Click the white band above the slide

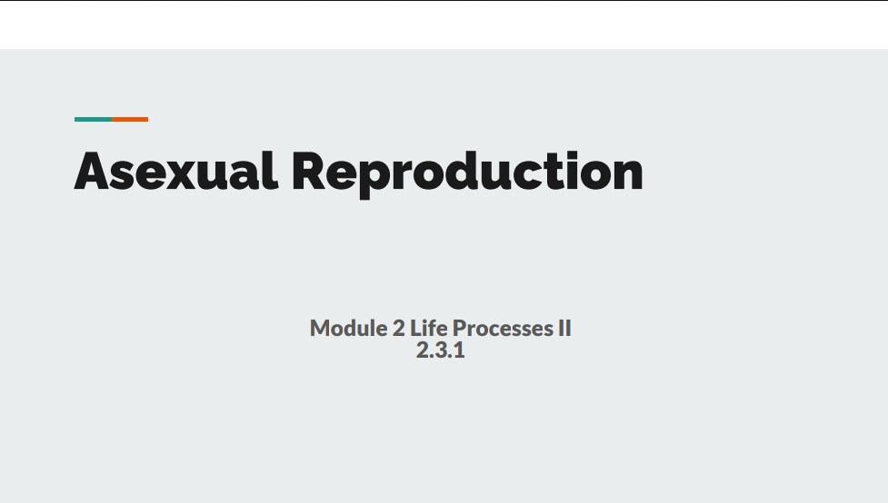[x=444, y=25]
